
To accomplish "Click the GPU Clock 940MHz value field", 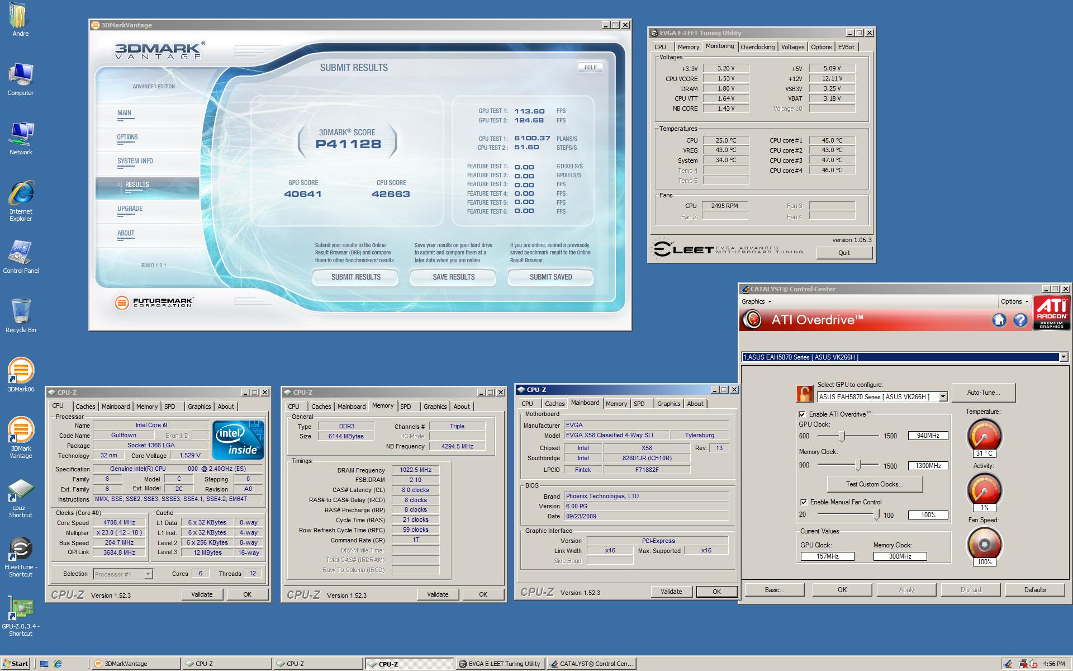I will [x=928, y=436].
